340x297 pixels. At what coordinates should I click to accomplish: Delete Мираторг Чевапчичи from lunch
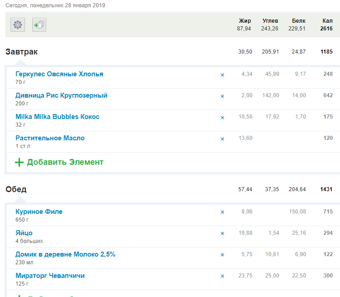pyautogui.click(x=222, y=276)
